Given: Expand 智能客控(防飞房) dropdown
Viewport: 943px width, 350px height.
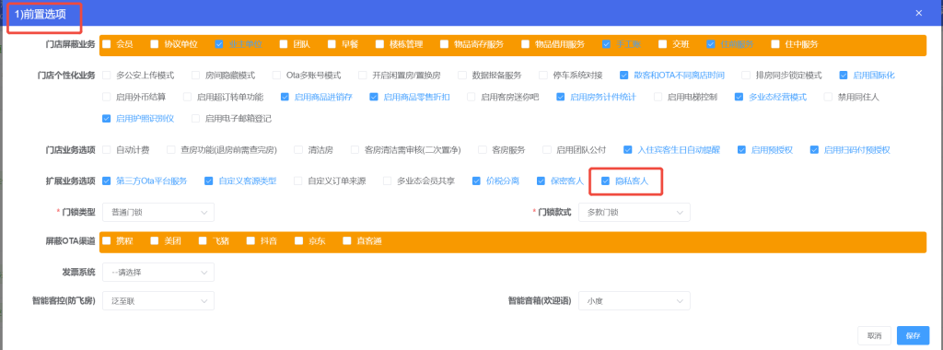Looking at the screenshot, I should pos(158,300).
